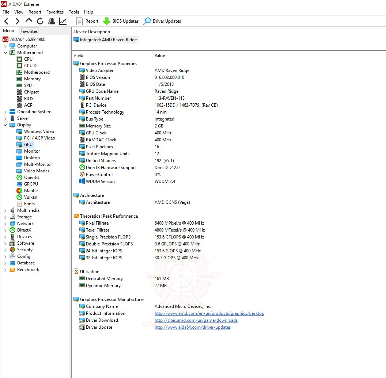
Task: Expand the Benchmark tree node
Action: coord(5,270)
